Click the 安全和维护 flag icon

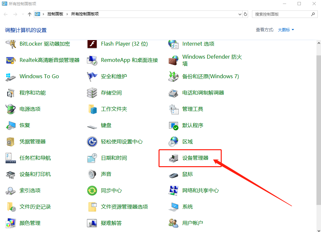click(92, 77)
